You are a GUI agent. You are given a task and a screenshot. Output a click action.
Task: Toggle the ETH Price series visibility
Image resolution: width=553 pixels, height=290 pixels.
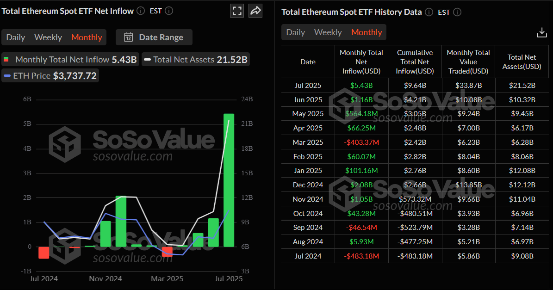click(x=50, y=76)
